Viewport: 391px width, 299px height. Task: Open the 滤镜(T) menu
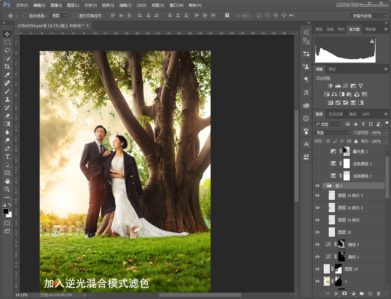tap(126, 5)
